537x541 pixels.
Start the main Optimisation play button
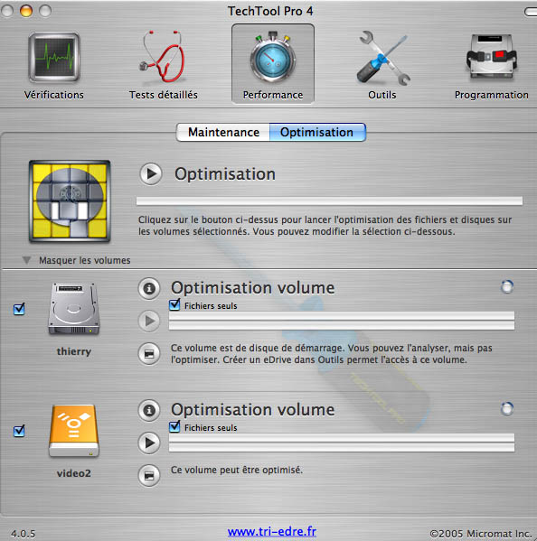(151, 173)
